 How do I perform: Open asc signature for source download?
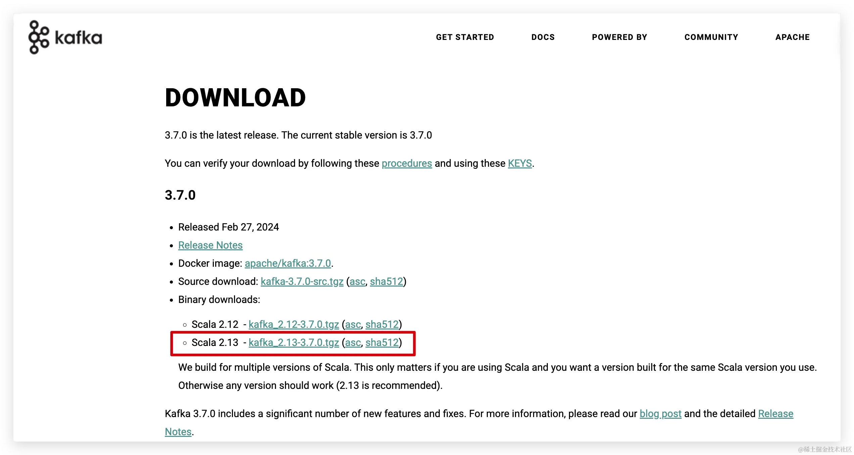(x=357, y=282)
